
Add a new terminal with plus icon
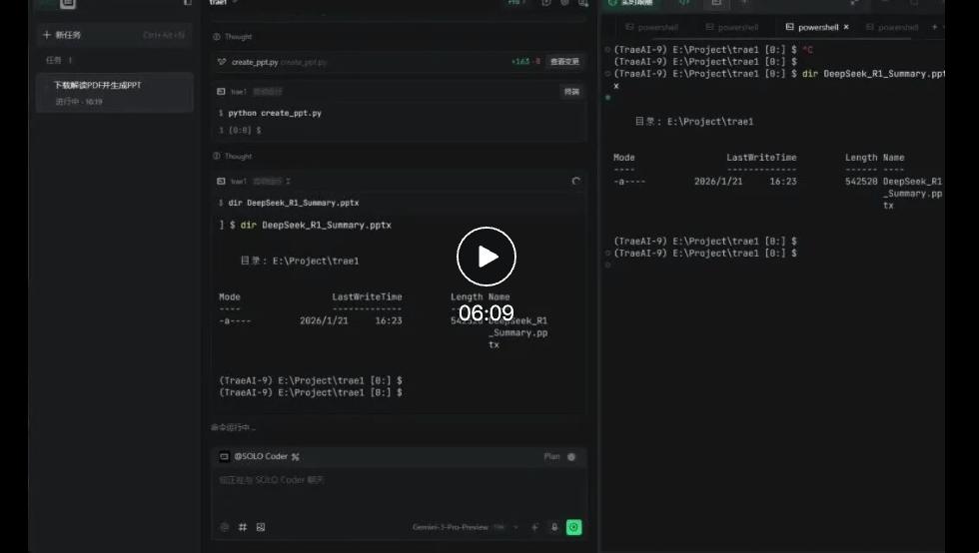(935, 27)
